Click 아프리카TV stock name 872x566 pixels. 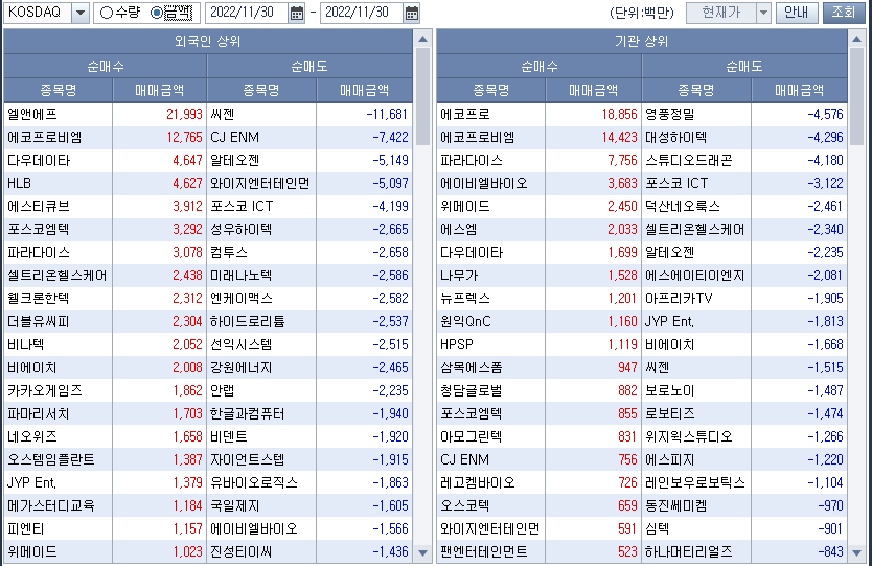pos(679,298)
